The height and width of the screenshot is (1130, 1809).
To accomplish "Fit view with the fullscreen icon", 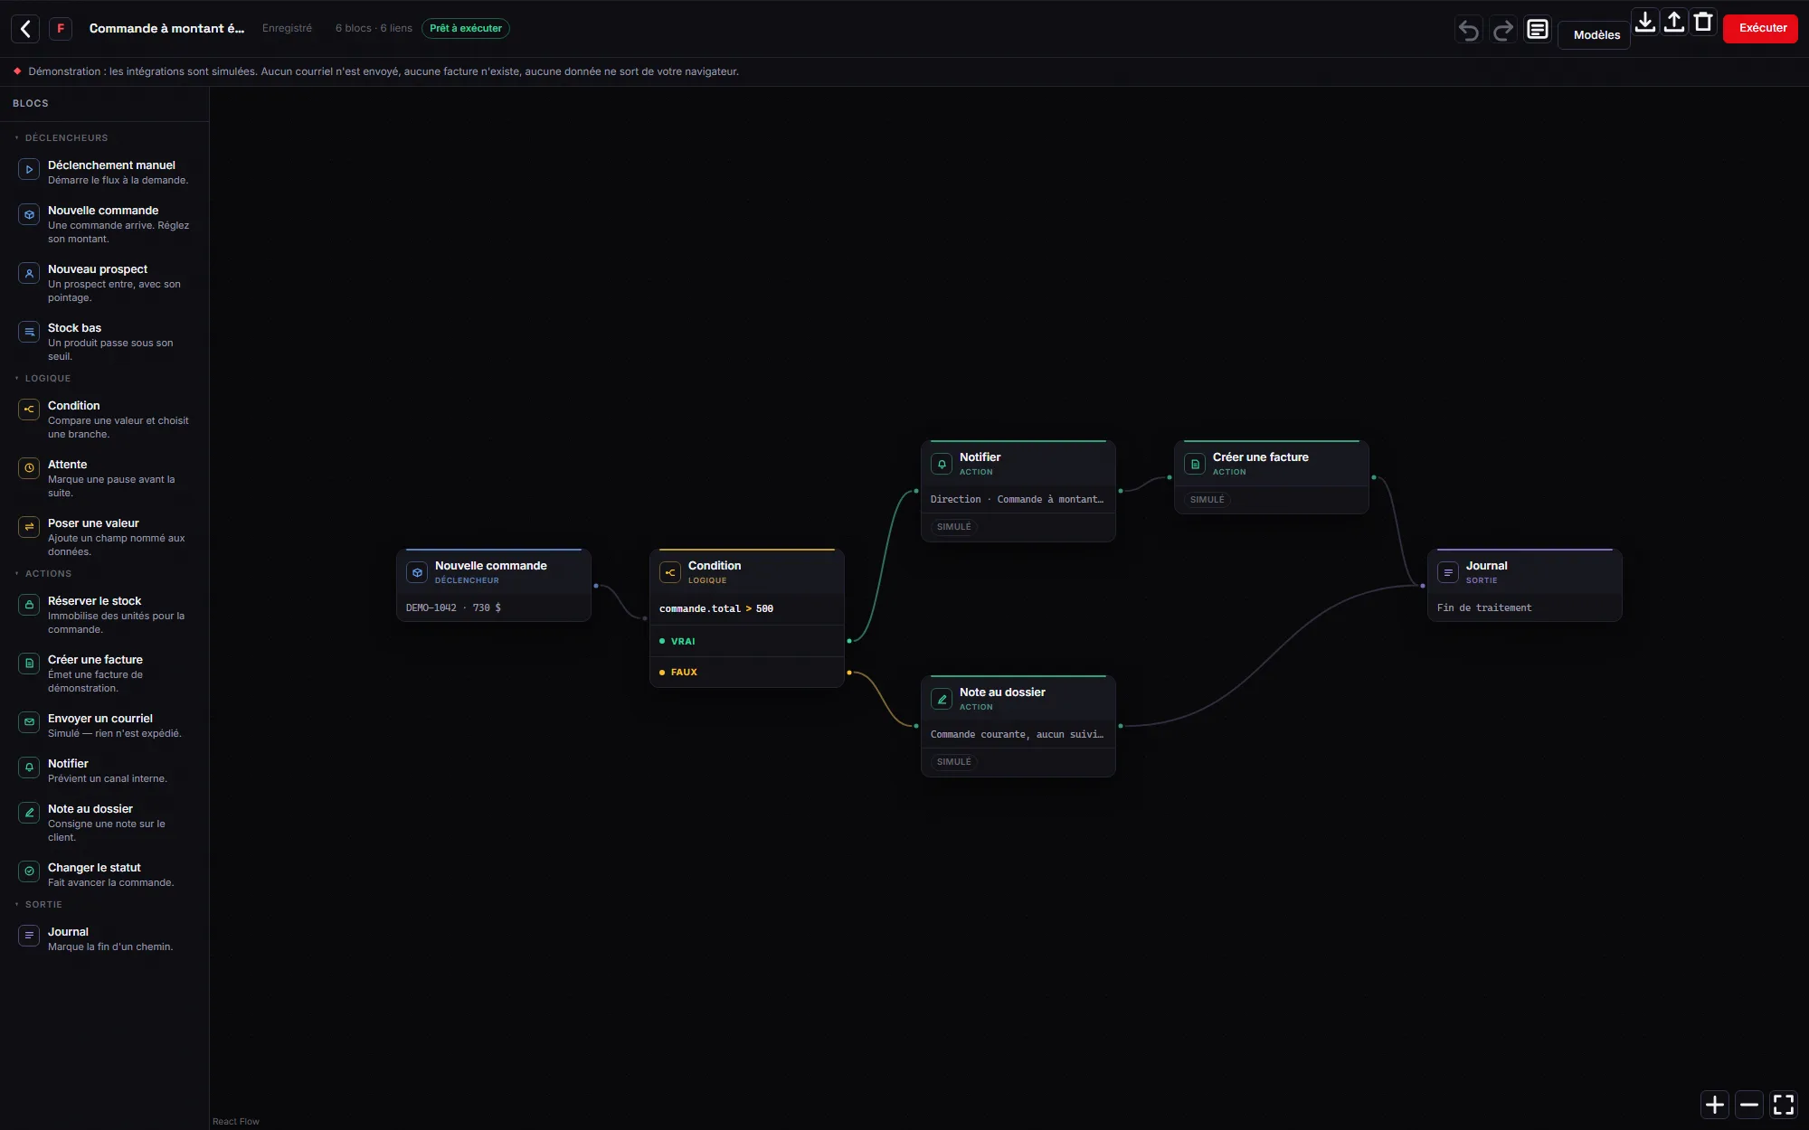I will pyautogui.click(x=1784, y=1104).
